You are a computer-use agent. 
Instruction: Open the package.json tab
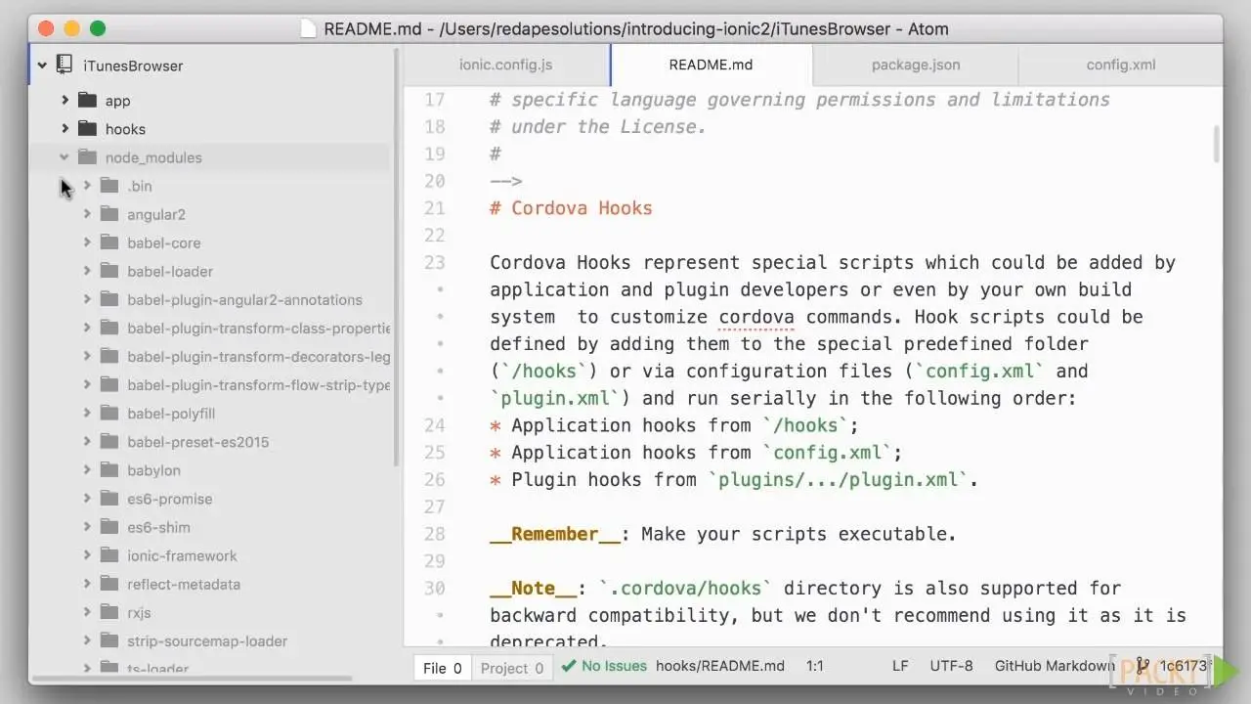pyautogui.click(x=916, y=65)
